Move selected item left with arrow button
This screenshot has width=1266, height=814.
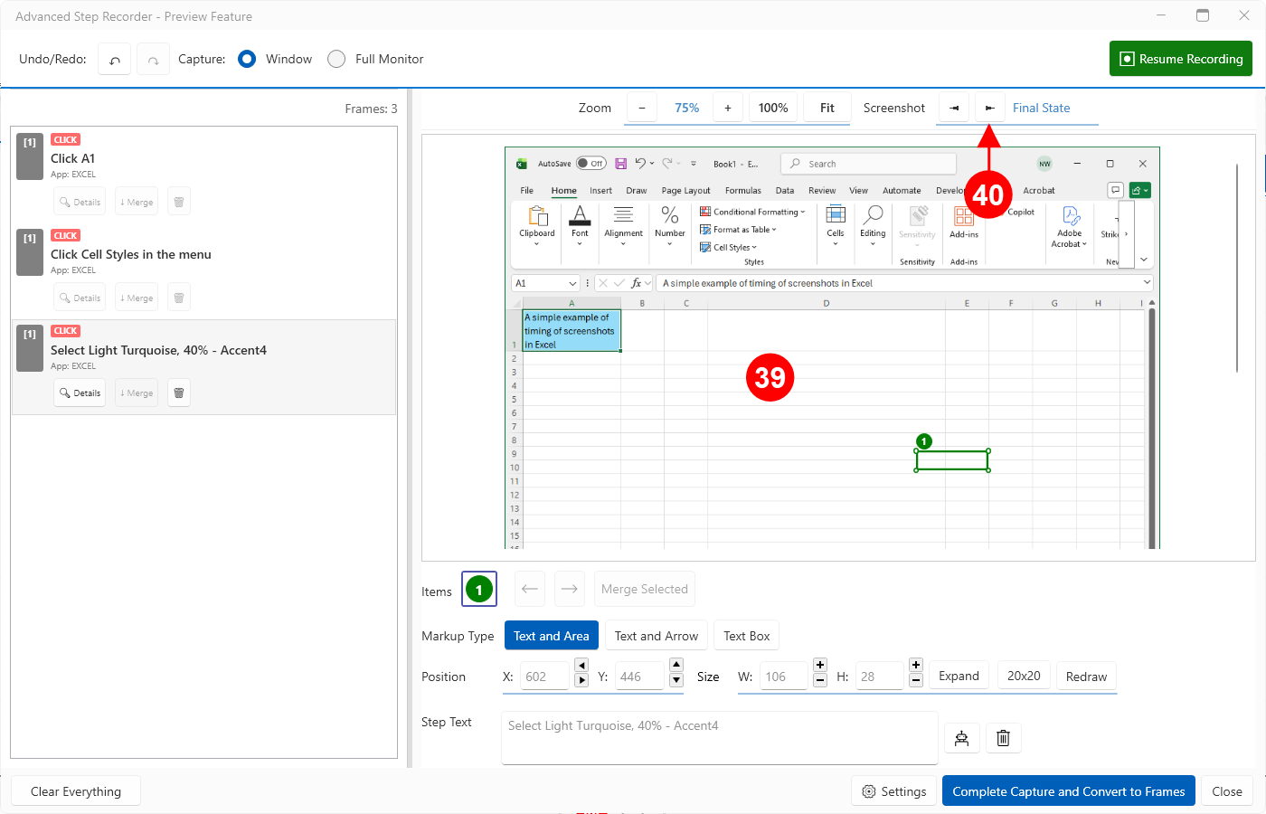pyautogui.click(x=530, y=590)
